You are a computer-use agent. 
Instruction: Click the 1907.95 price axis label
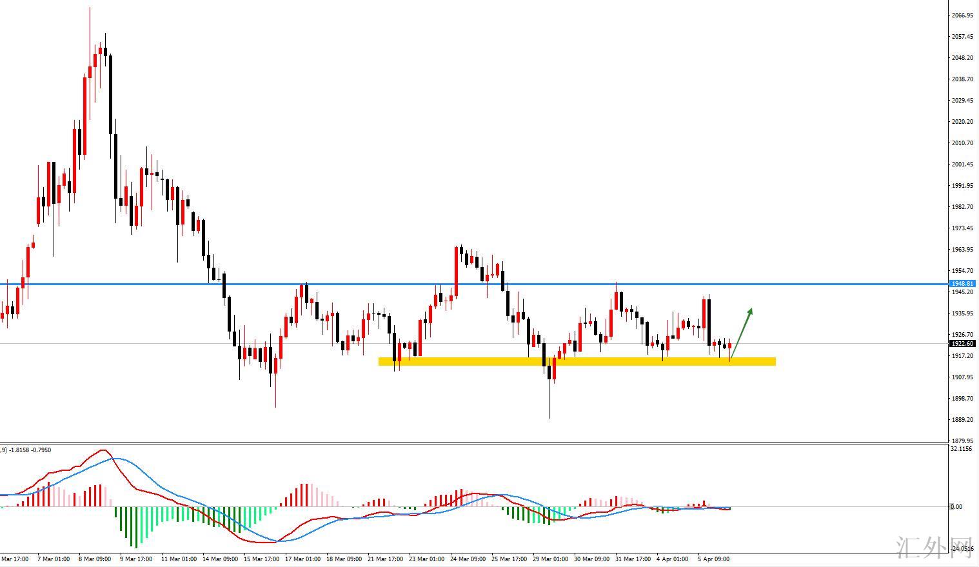[962, 377]
